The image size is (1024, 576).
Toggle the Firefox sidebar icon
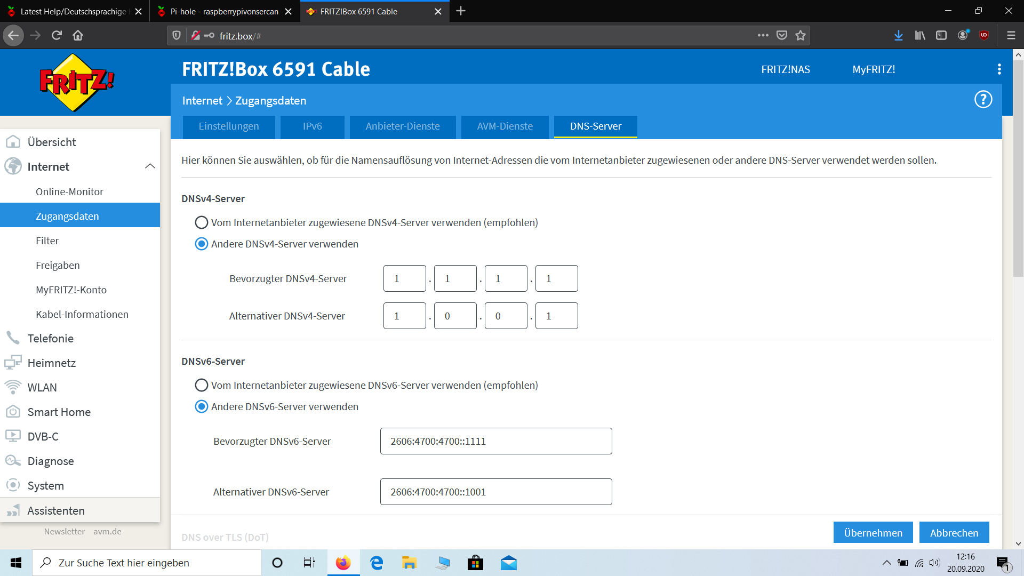941,36
